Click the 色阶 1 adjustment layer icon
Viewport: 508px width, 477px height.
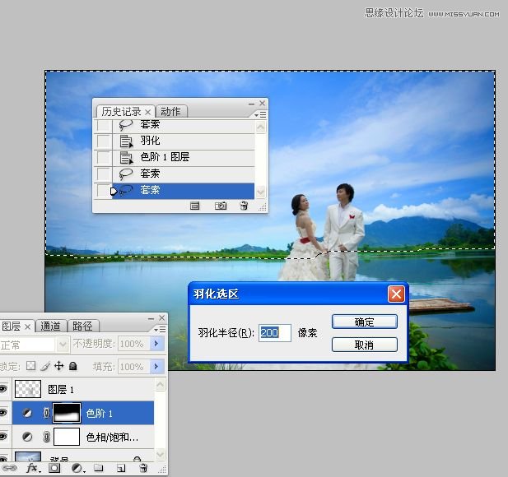point(27,413)
